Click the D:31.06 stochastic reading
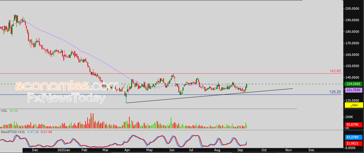The height and width of the screenshot is (153, 364). pos(47,132)
